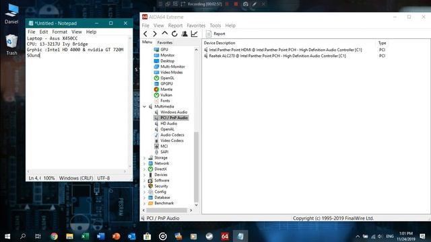The height and width of the screenshot is (242, 431).
Task: Open AIDA64 View menu
Action: pos(159,26)
